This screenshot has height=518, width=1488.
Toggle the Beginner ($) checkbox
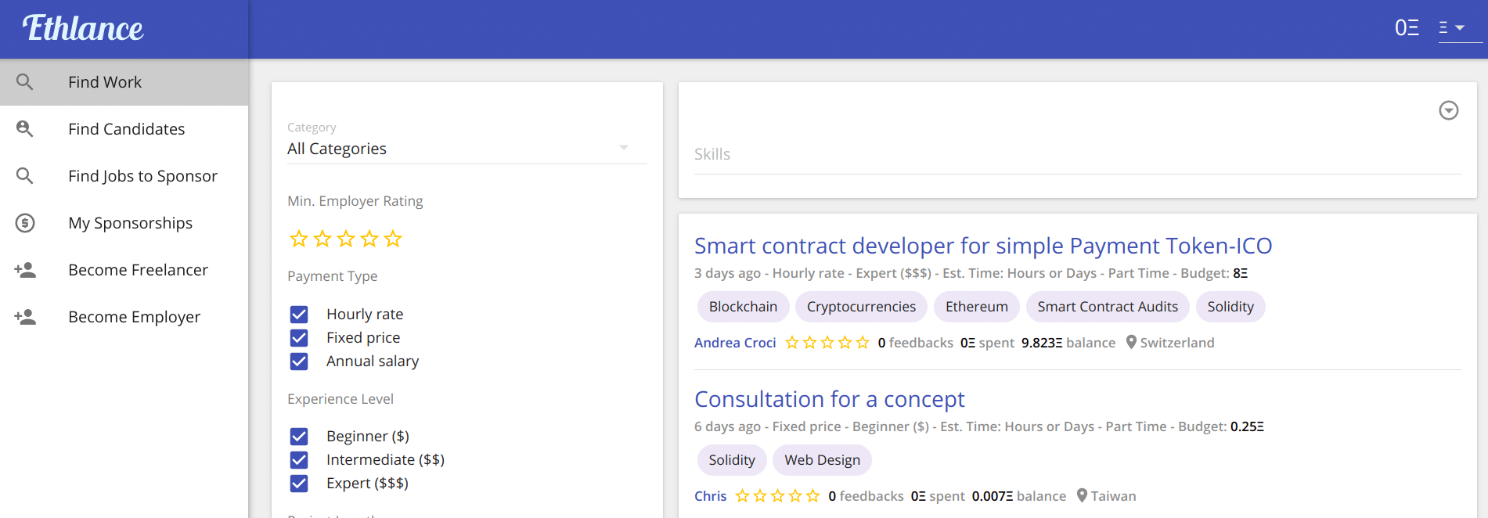(299, 437)
